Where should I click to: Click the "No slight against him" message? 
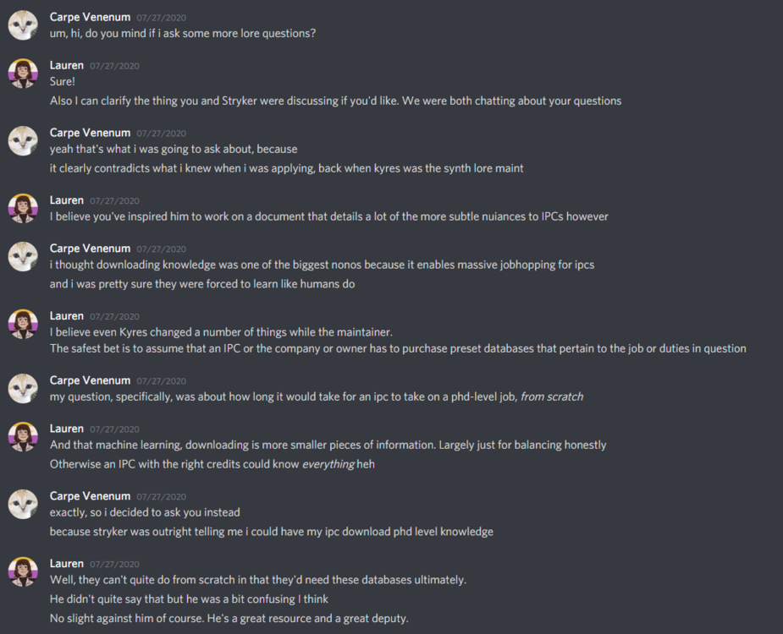coord(229,618)
